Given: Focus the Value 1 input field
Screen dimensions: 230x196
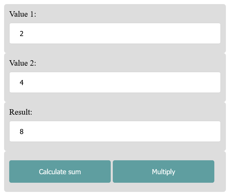Looking at the screenshot, I should click(115, 33).
